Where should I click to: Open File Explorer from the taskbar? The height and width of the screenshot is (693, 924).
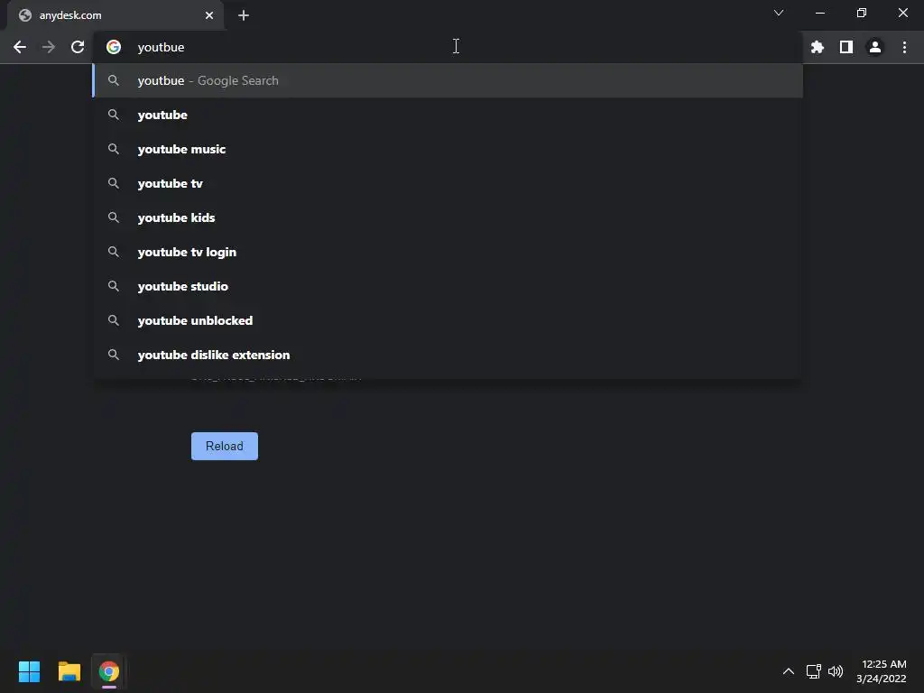[69, 671]
